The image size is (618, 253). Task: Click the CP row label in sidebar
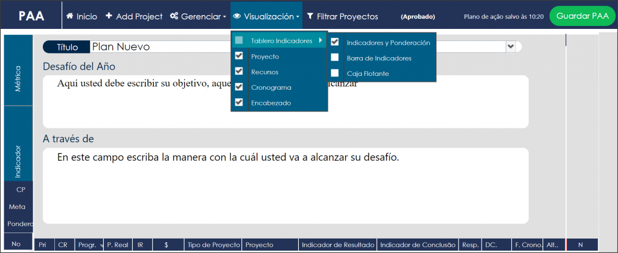click(x=21, y=190)
